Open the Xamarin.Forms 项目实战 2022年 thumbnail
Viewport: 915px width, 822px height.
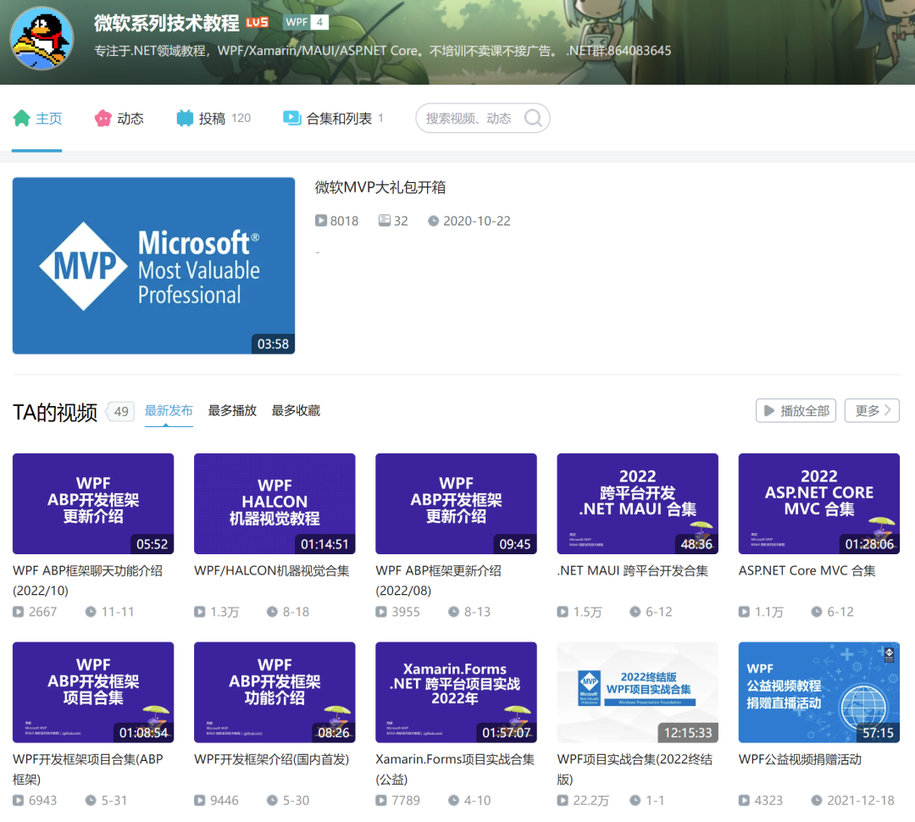[x=456, y=692]
